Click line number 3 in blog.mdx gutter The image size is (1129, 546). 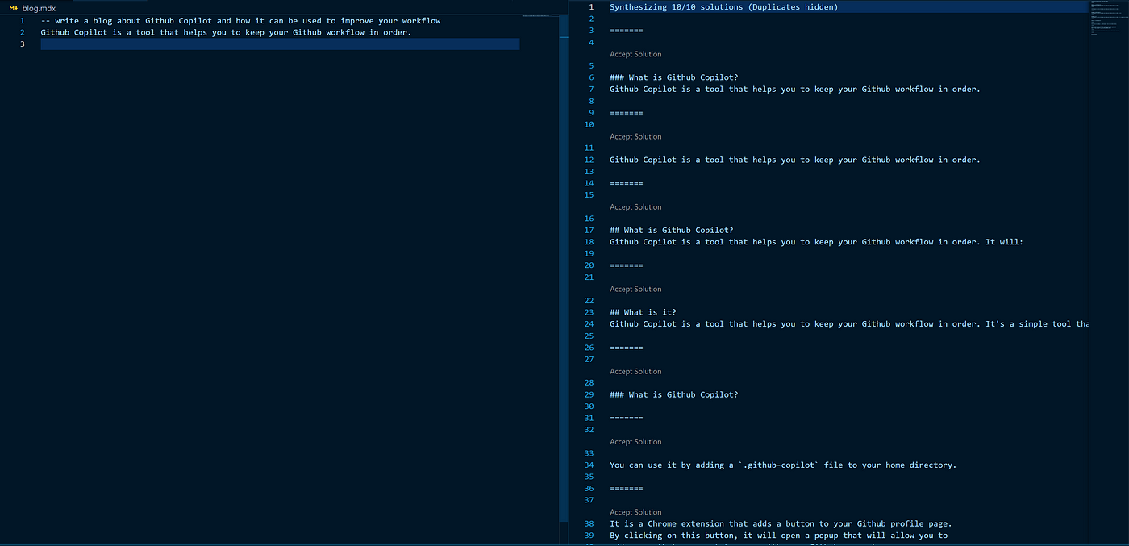(22, 44)
